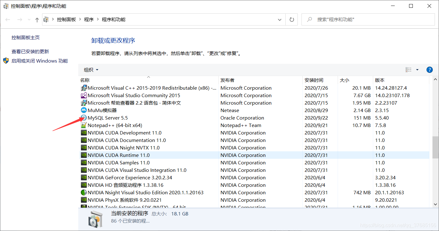Image resolution: width=439 pixels, height=231 pixels.
Task: Open 启用或关闭 Windows 功能 link
Action: 40,61
